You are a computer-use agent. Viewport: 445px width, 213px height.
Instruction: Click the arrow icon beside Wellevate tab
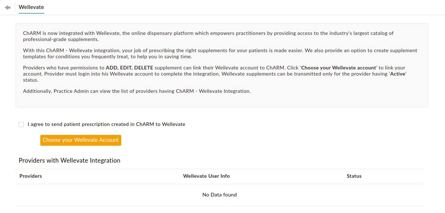pyautogui.click(x=7, y=7)
